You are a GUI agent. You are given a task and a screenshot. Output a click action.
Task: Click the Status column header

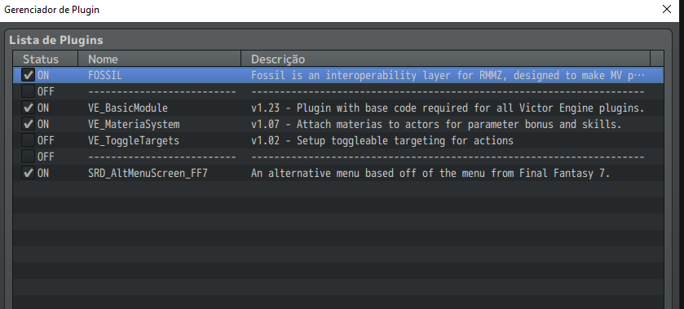(46, 59)
